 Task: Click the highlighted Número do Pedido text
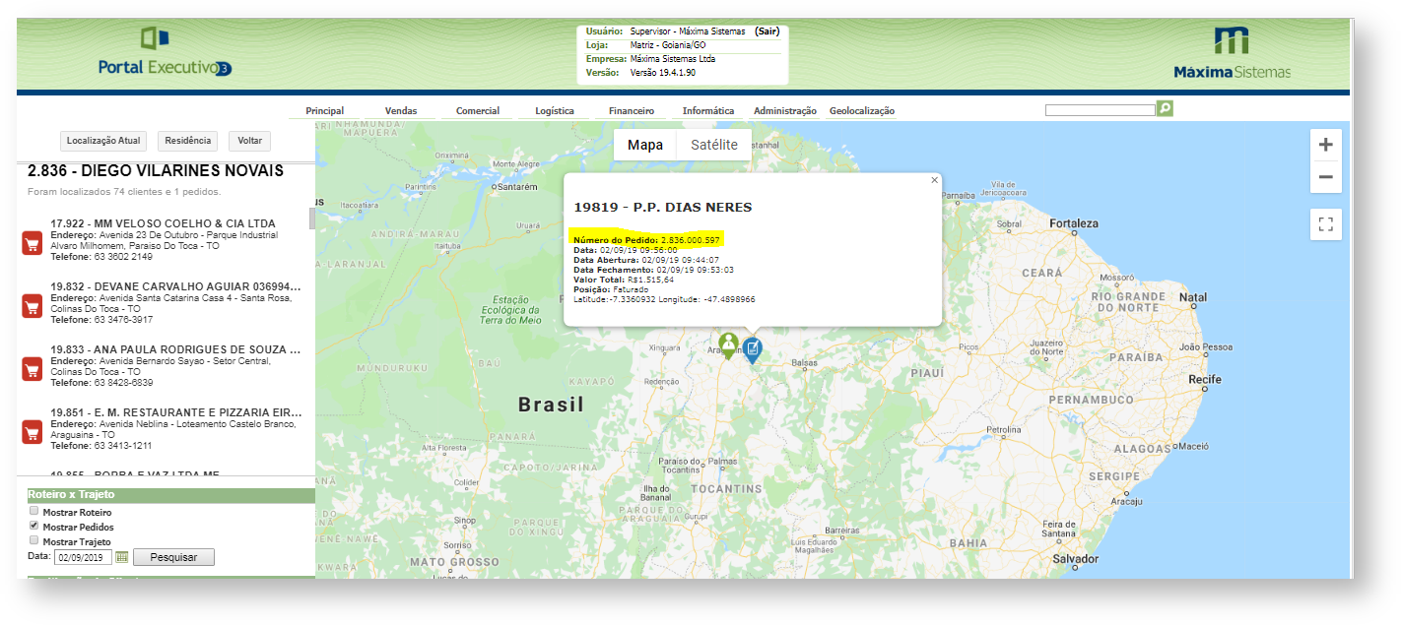tap(647, 240)
